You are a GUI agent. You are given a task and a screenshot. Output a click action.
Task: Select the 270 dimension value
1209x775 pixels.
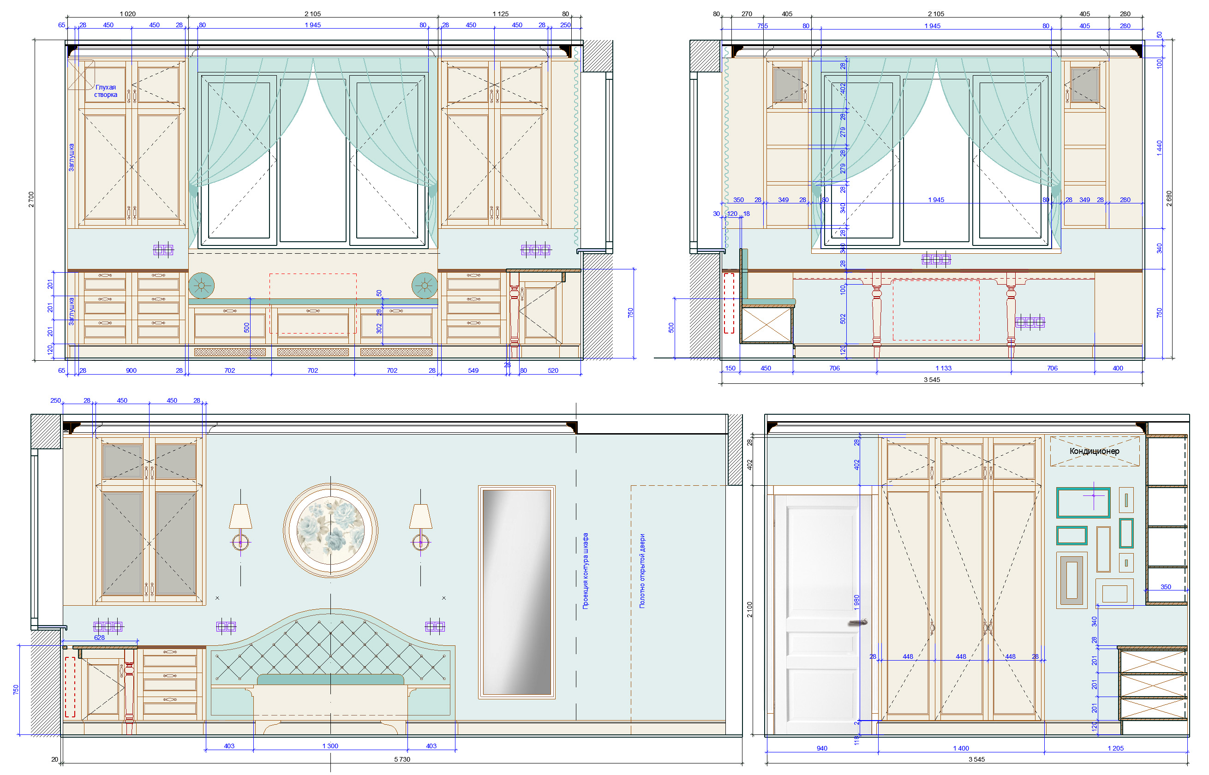(747, 14)
